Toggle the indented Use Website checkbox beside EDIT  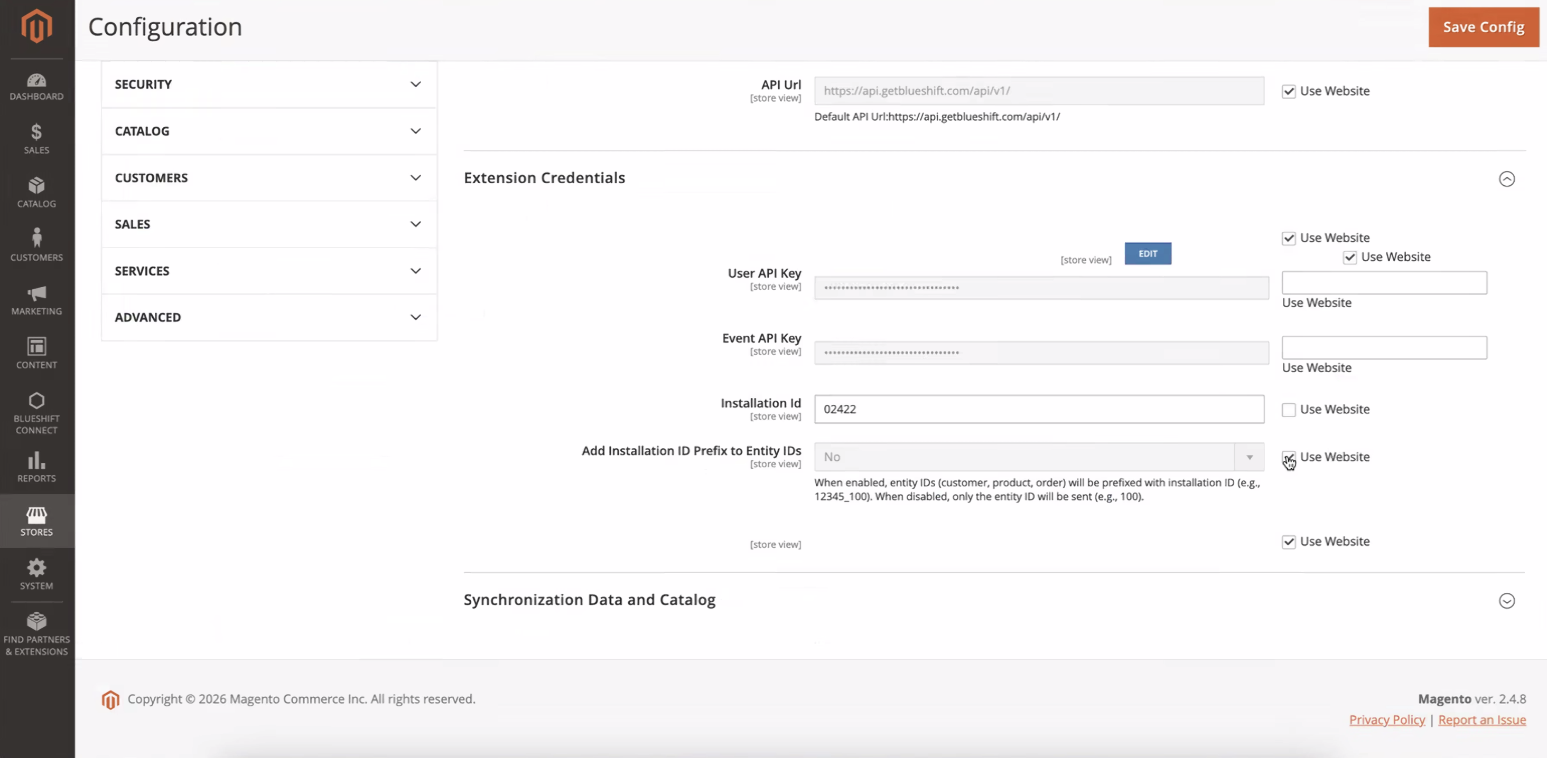[1350, 258]
